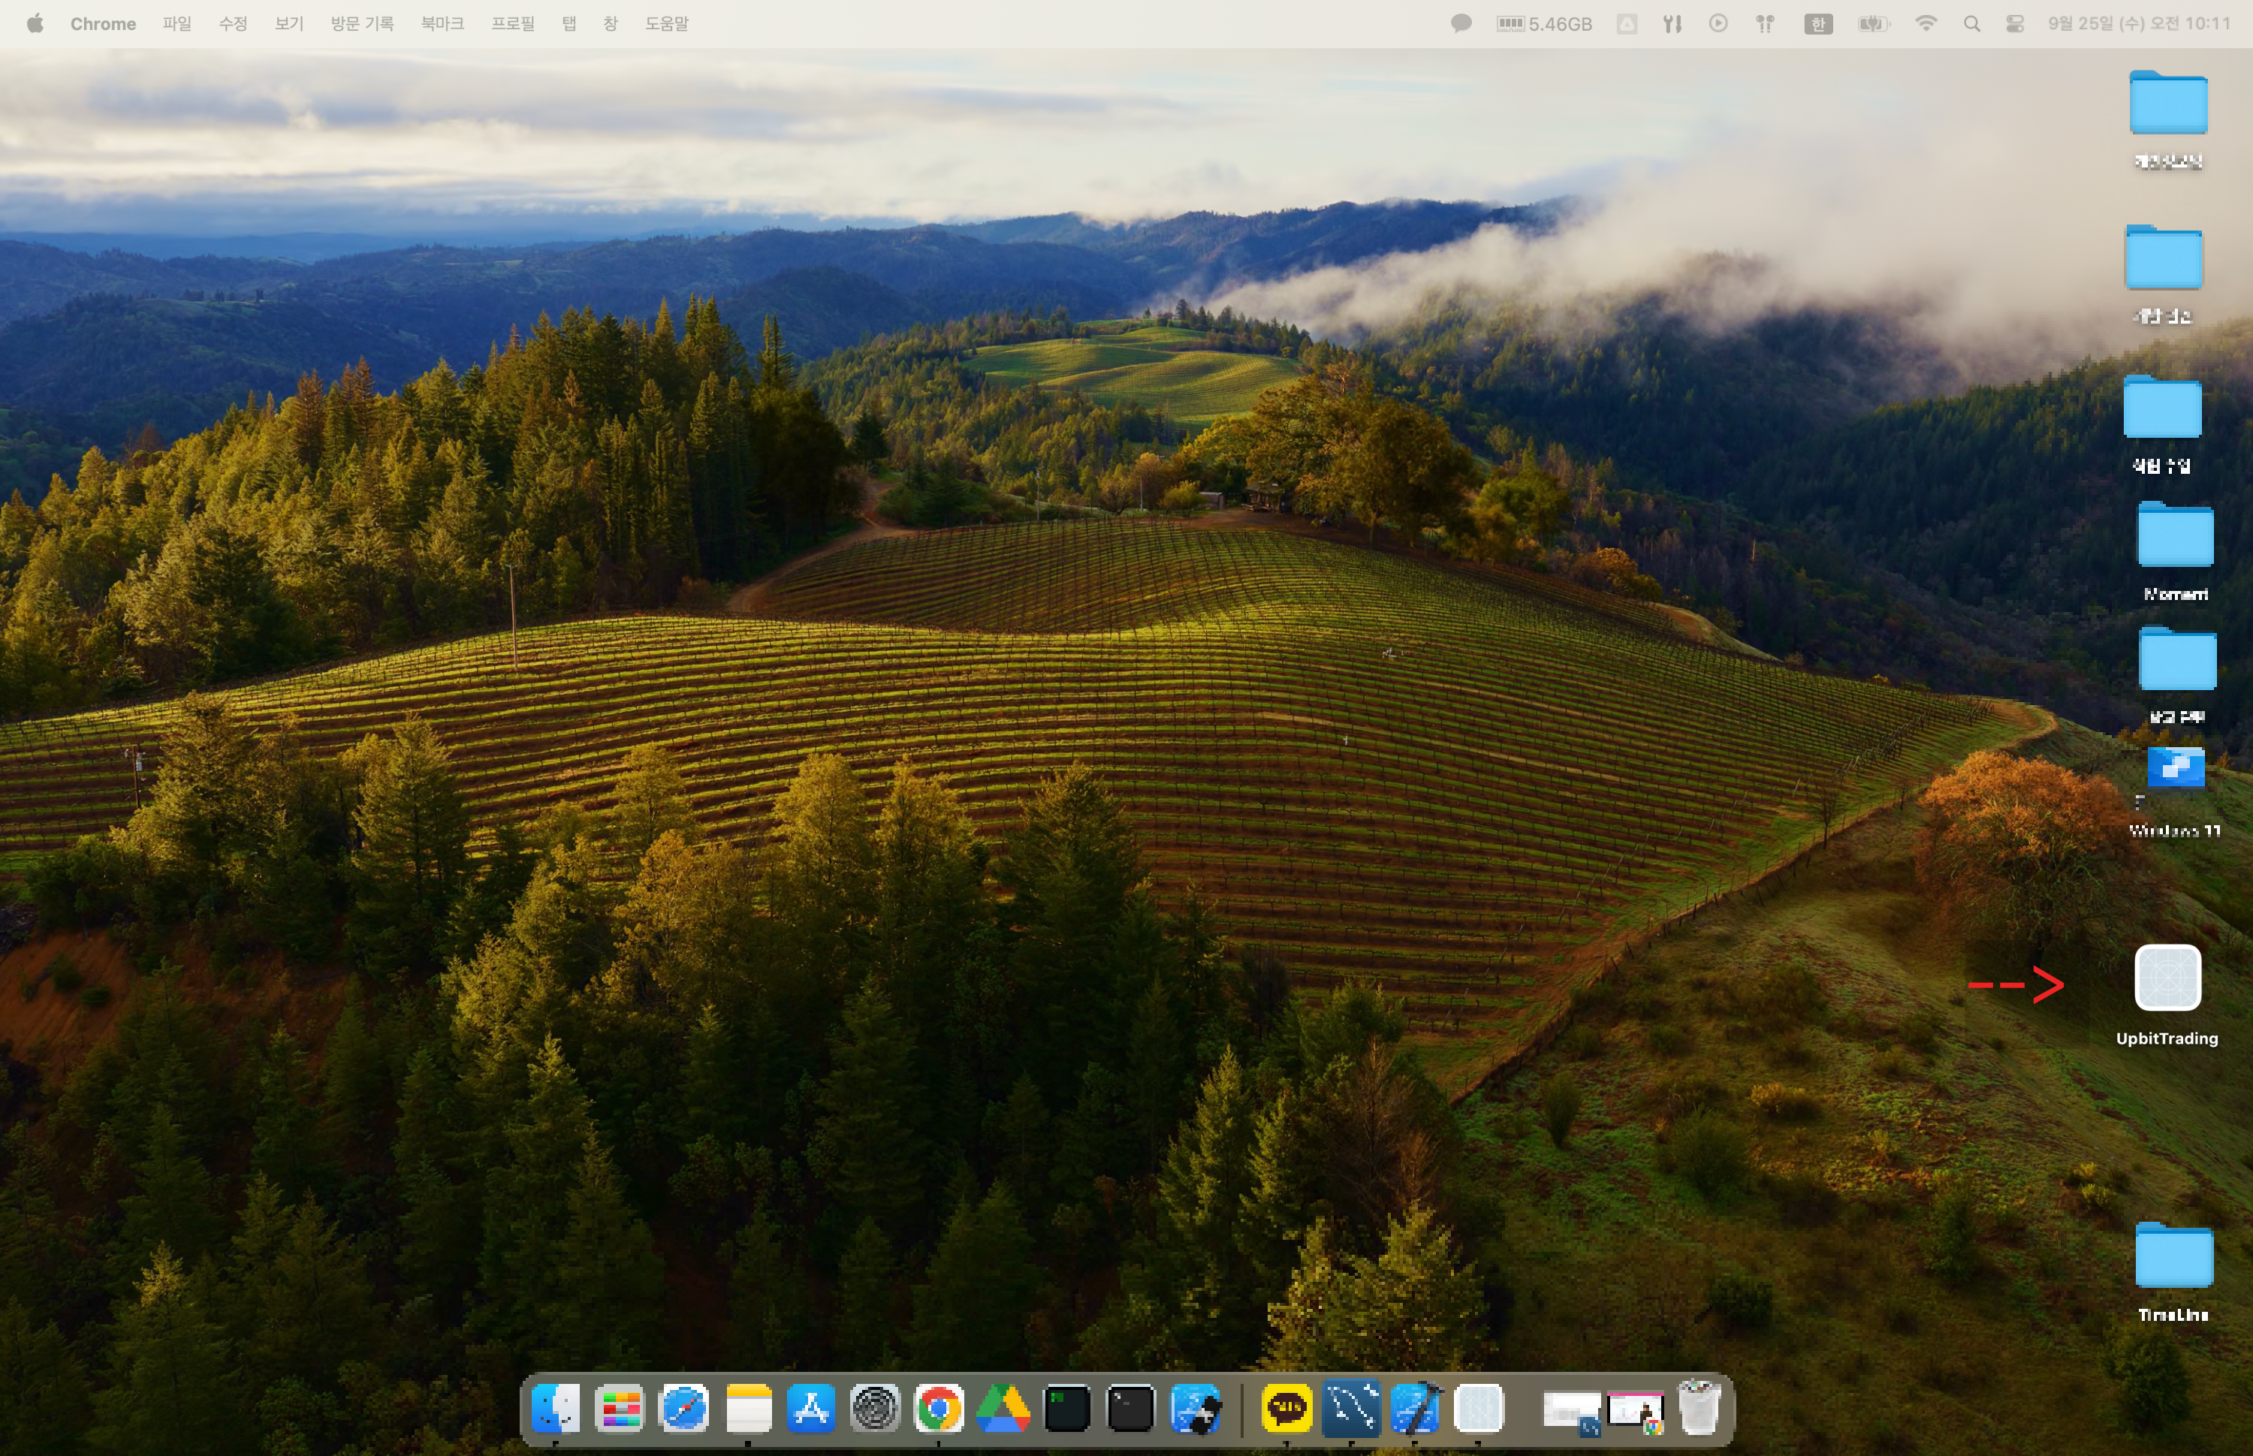Viewport: 2253px width, 1456px height.
Task: Launch KakaoTalk from the dock
Action: coord(1286,1409)
